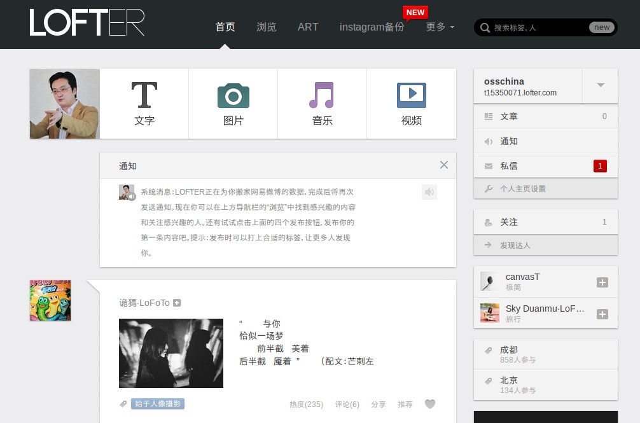This screenshot has height=423, width=640.
Task: Open 个人主页设置 wrench settings icon
Action: coord(489,188)
